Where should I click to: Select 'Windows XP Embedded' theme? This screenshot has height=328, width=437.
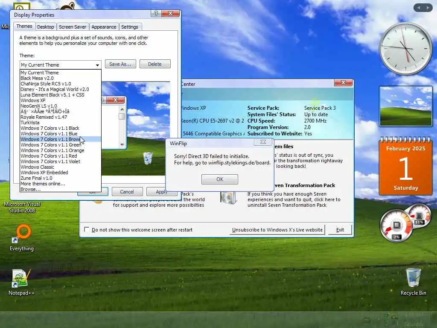(x=60, y=173)
